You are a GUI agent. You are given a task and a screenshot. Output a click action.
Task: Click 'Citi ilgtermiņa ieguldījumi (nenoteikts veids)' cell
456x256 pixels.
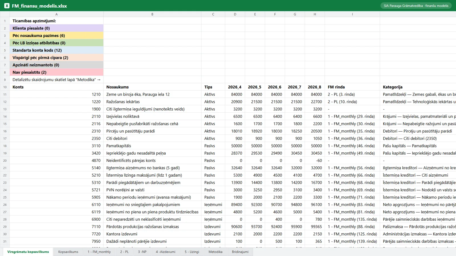pos(152,109)
